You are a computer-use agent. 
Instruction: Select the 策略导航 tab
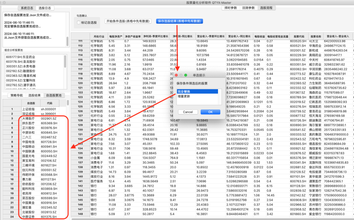tap(17, 95)
